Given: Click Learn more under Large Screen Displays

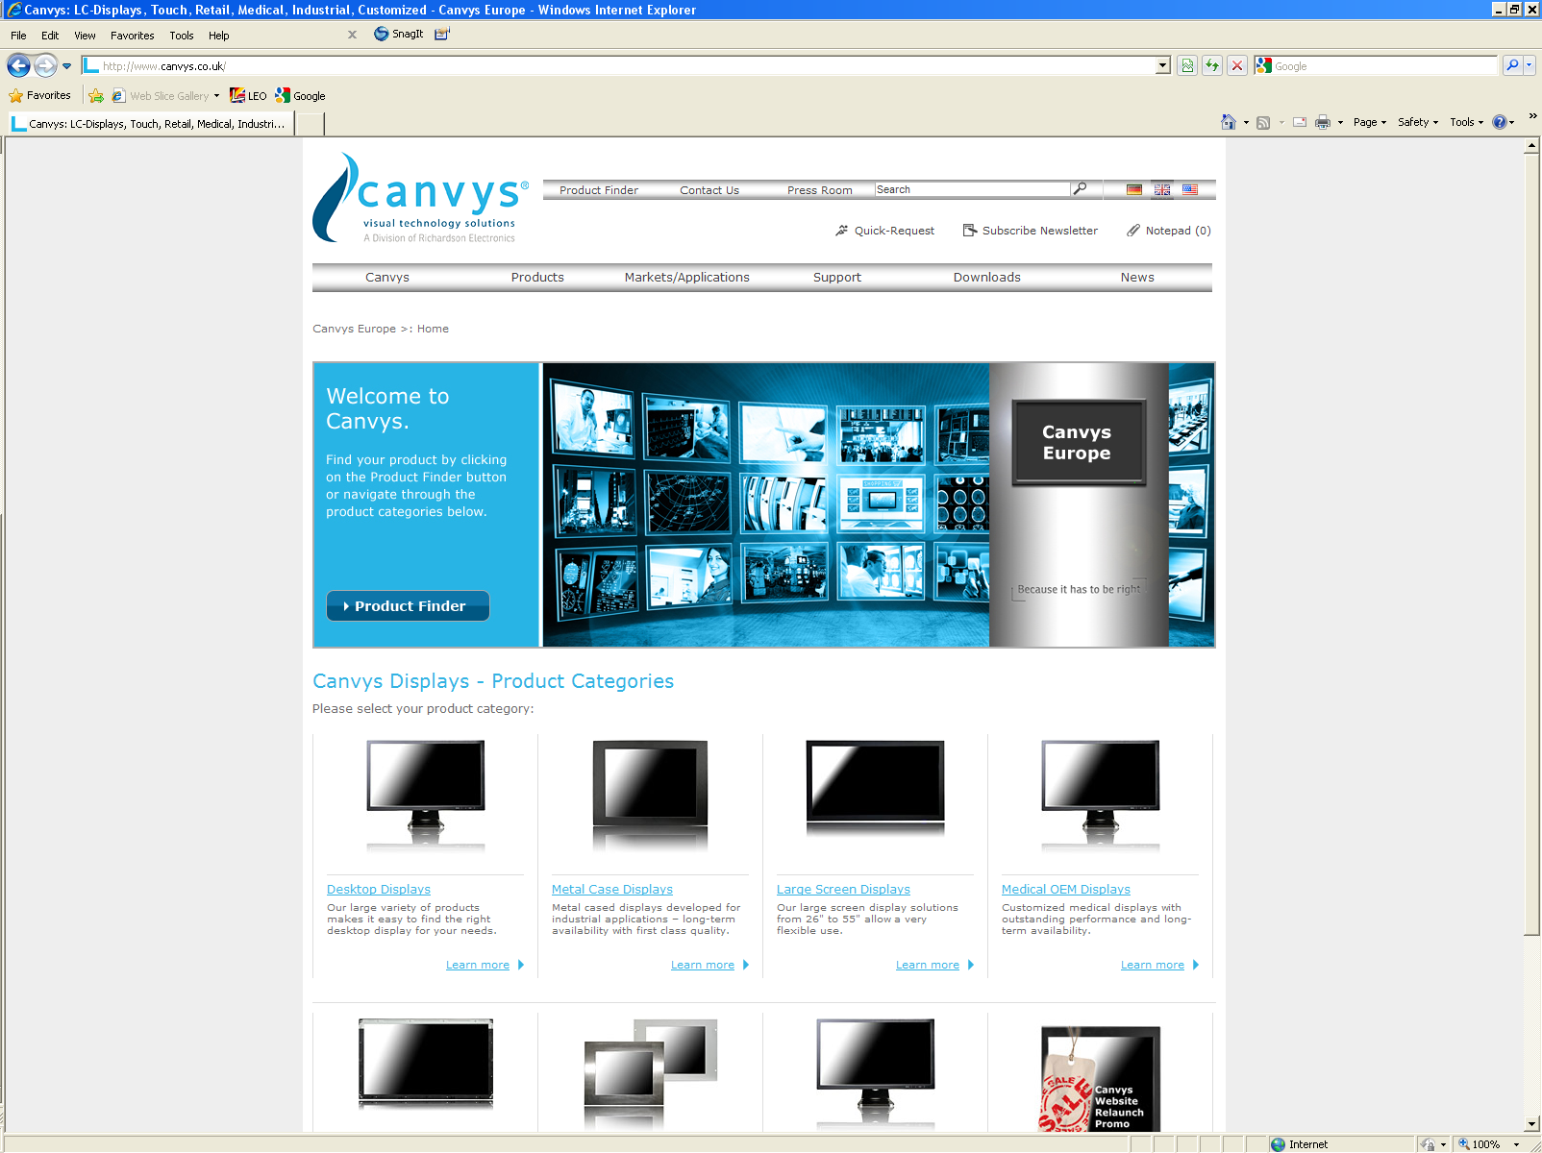Looking at the screenshot, I should click(928, 965).
